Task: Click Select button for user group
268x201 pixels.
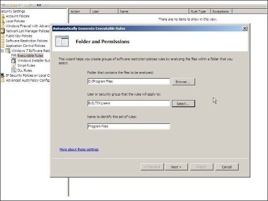Action: [x=183, y=104]
